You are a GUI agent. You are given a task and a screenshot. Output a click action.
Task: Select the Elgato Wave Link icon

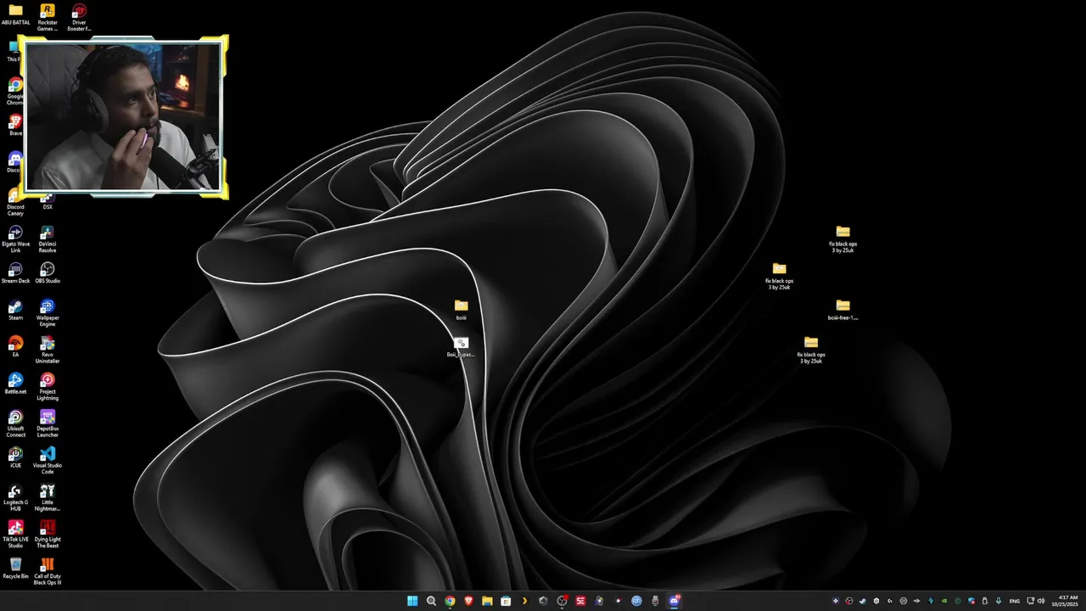click(15, 239)
